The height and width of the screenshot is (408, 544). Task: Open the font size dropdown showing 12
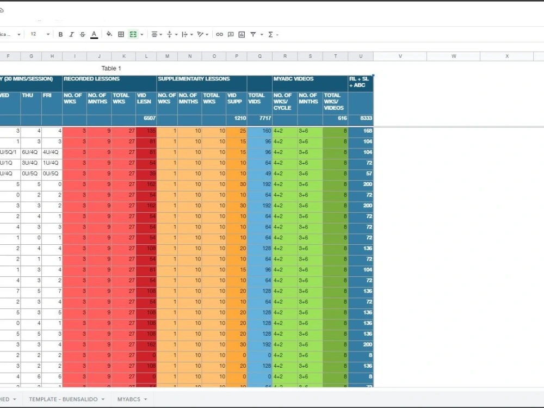40,34
